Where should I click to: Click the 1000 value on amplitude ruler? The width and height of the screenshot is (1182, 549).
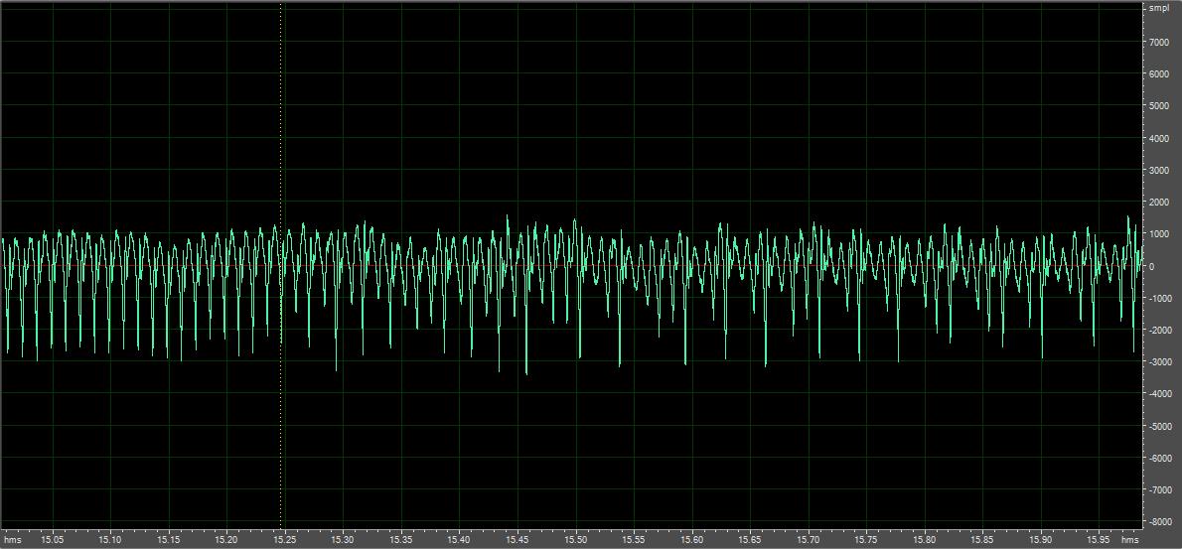(x=1158, y=234)
